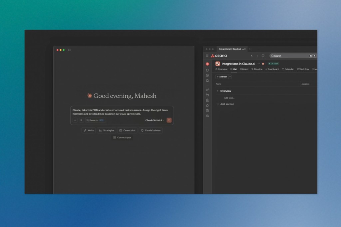The image size is (341, 227).
Task: Click the Name column header
Action: pyautogui.click(x=218, y=84)
